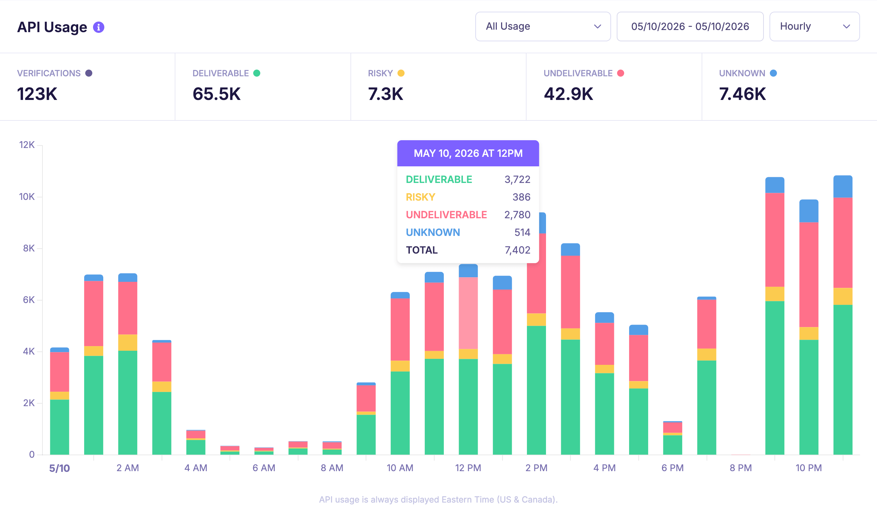Viewport: 877px width, 522px height.
Task: Click the Verifications purple legend dot
Action: 89,73
